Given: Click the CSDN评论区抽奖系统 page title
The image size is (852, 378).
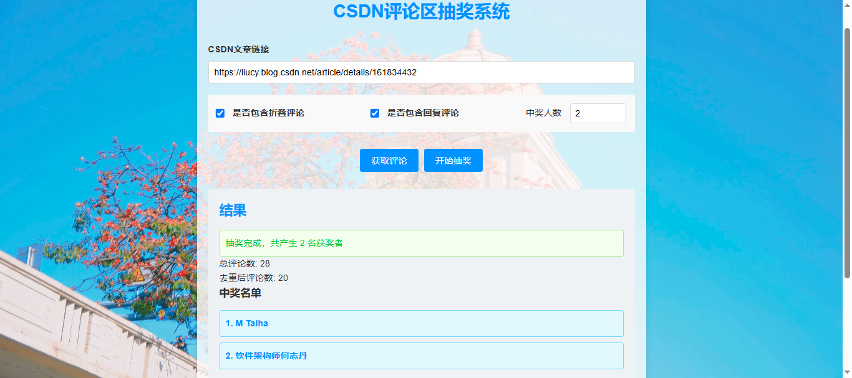Looking at the screenshot, I should tap(422, 11).
